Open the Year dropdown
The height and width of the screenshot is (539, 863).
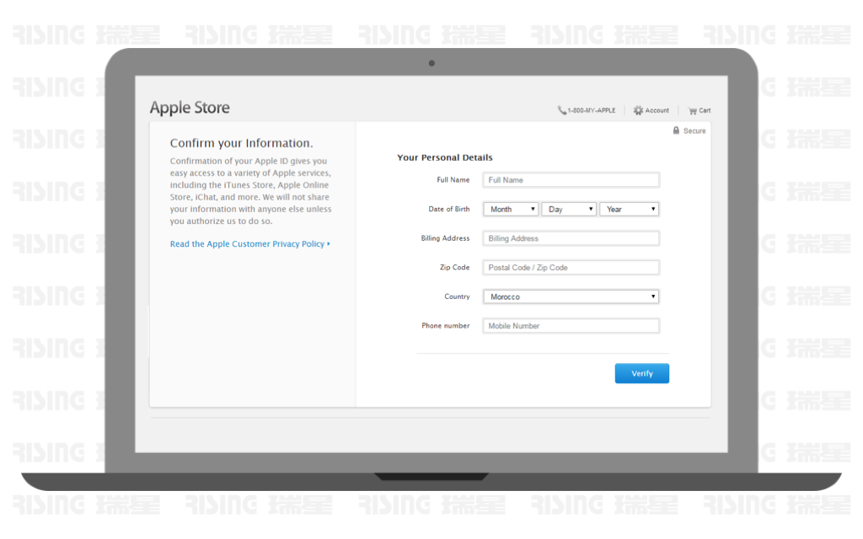pos(629,209)
